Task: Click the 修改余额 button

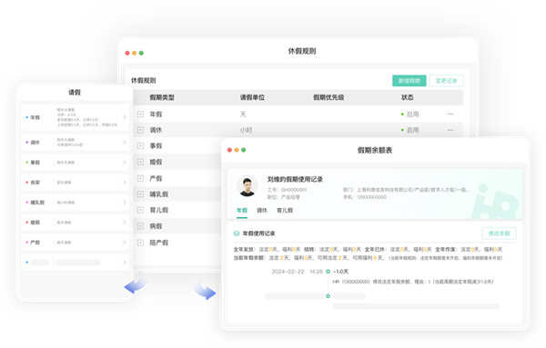Action: click(499, 234)
